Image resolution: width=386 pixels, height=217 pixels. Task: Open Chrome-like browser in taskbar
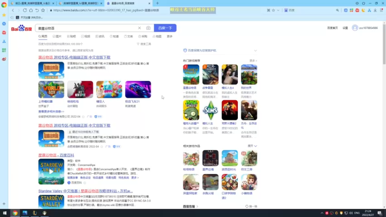tap(15, 213)
